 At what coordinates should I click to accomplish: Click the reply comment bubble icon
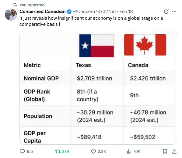click(22, 151)
